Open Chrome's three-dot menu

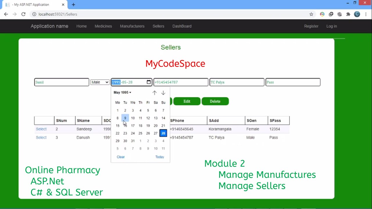click(366, 14)
